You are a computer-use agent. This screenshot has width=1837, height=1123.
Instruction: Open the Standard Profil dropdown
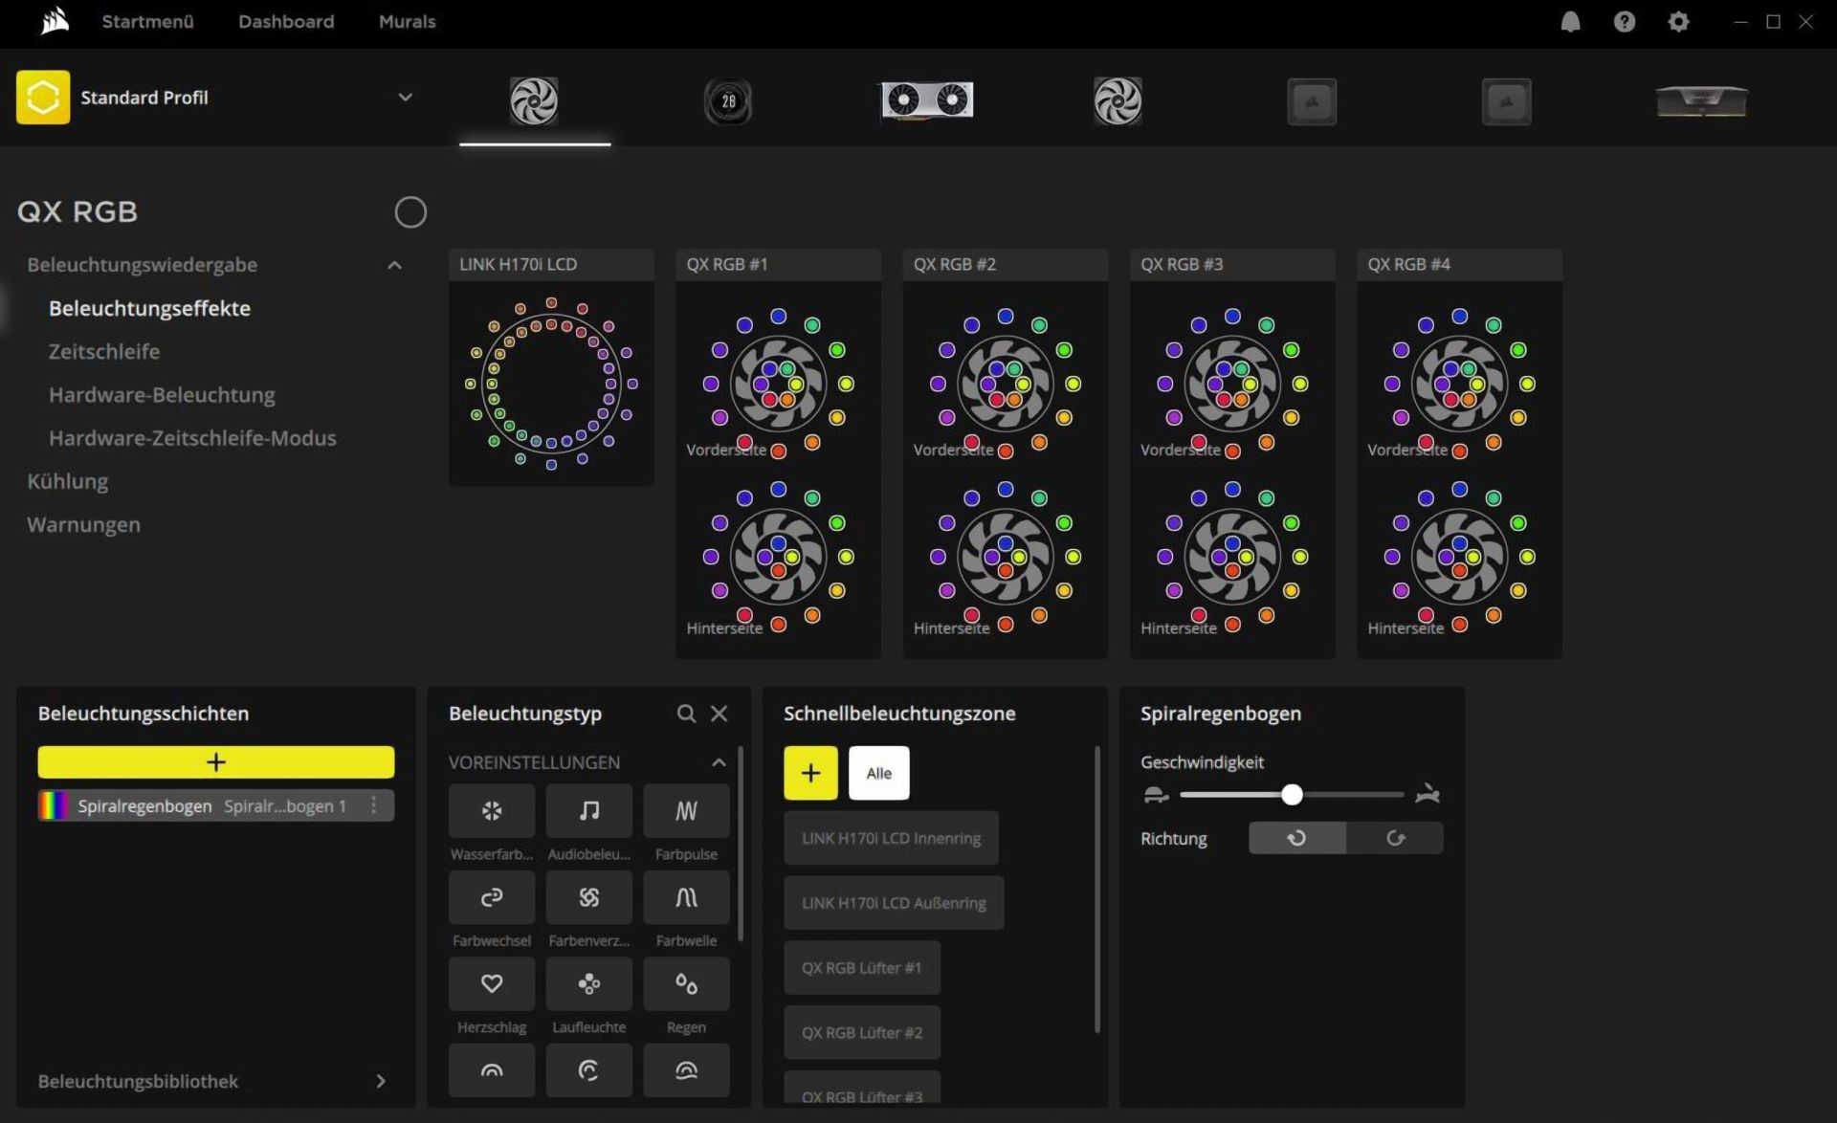pyautogui.click(x=405, y=97)
